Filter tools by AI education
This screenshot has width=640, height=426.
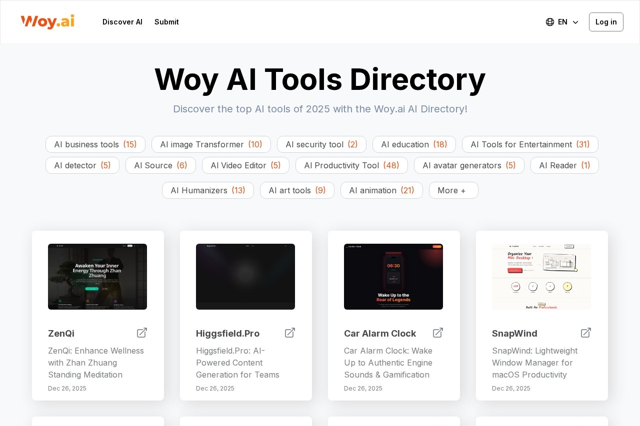pyautogui.click(x=414, y=144)
